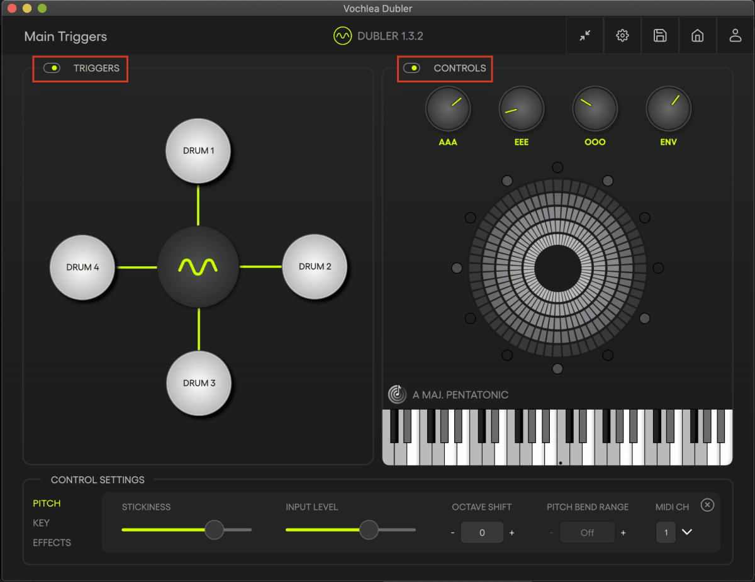Select the DRUM 1 trigger pad
This screenshot has width=755, height=582.
198,151
